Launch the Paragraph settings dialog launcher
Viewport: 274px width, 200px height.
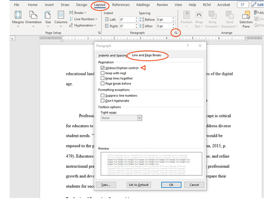pos(176,33)
